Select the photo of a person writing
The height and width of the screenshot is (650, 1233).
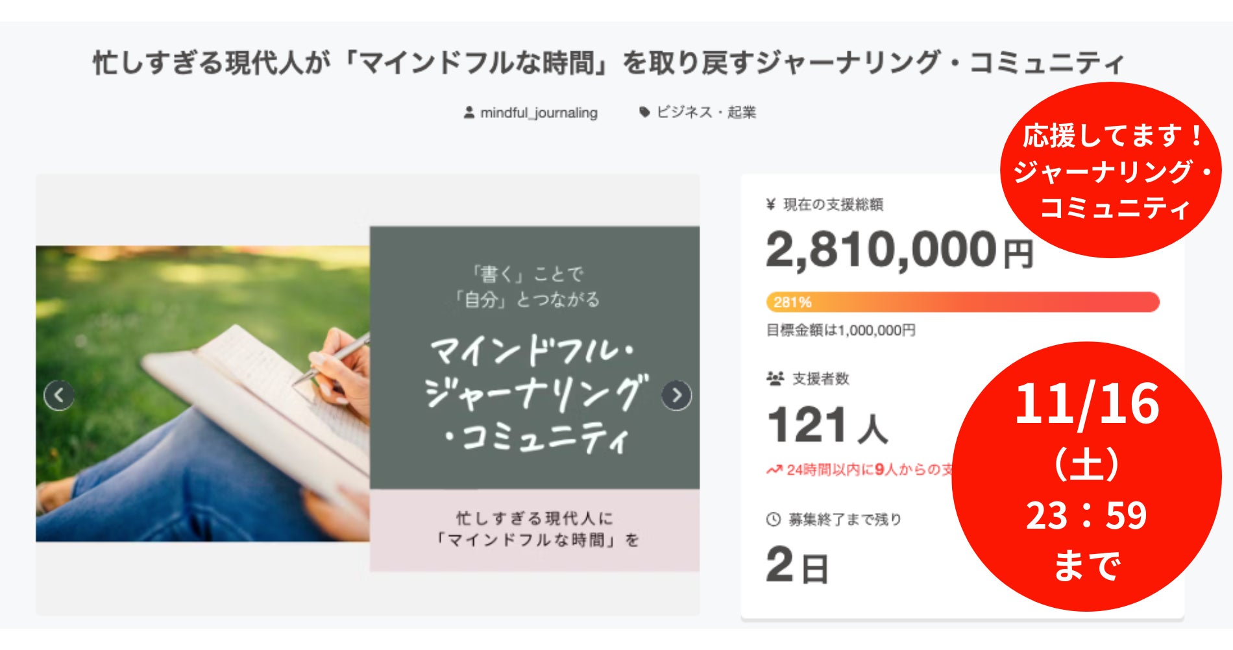[202, 394]
